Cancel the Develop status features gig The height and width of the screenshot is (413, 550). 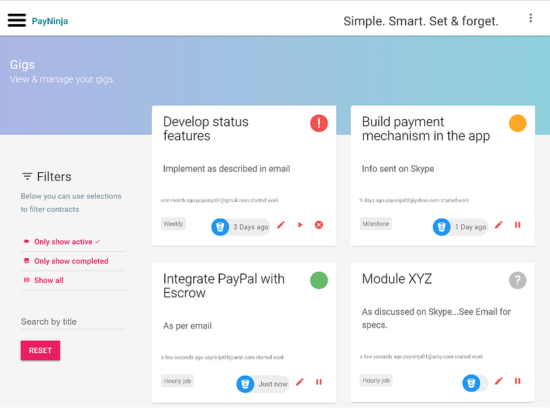tap(319, 225)
